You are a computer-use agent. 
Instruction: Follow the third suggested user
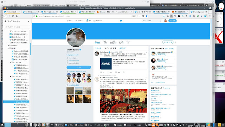(161, 69)
